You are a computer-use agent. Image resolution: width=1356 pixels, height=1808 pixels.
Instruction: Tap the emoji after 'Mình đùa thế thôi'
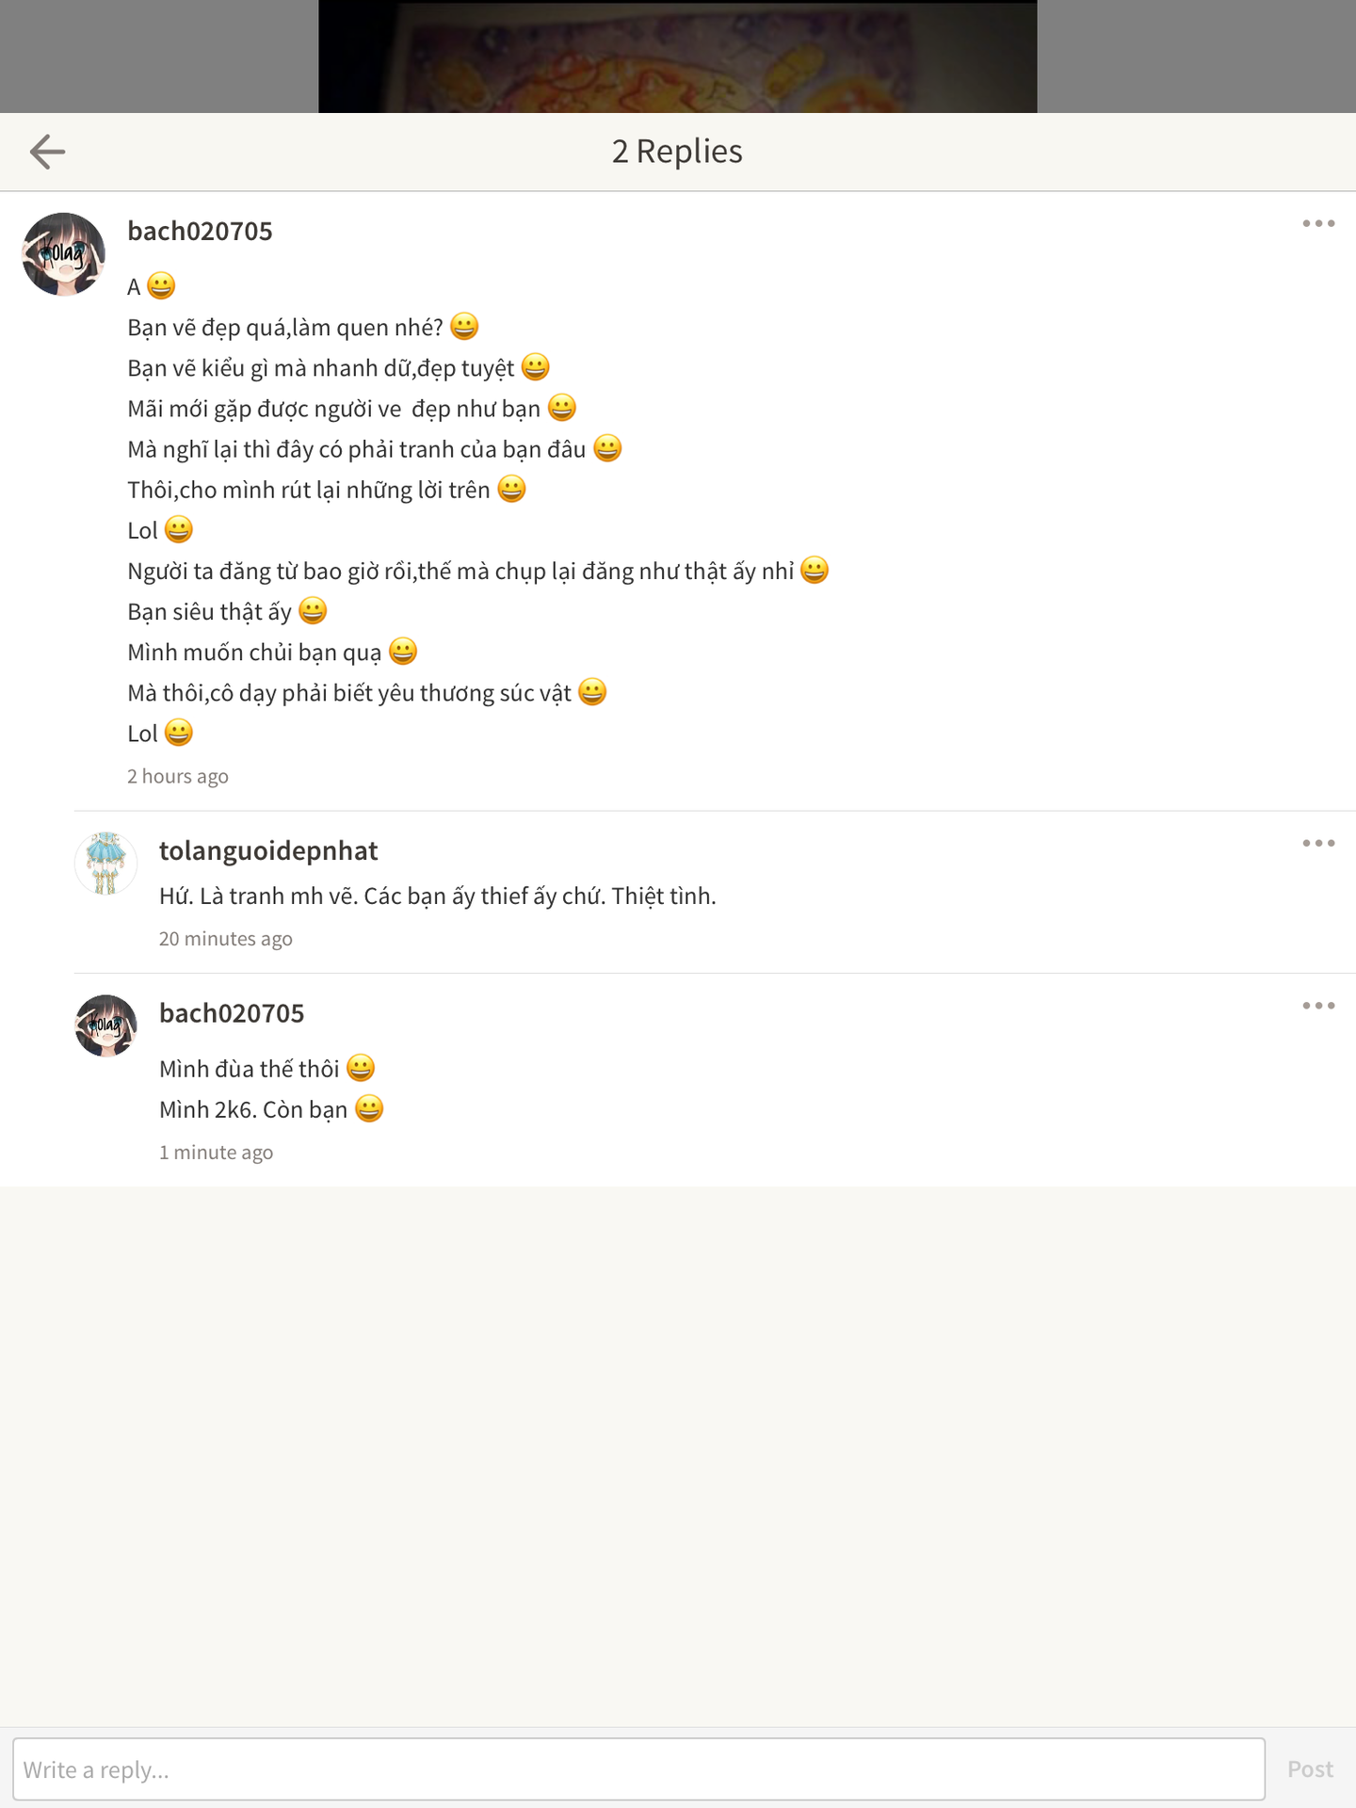tap(361, 1069)
